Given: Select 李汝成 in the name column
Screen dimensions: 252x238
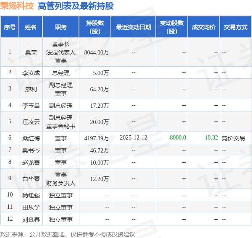Looking at the screenshot, I should (x=31, y=72).
